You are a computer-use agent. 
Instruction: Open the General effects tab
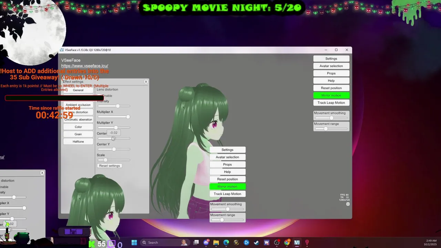(x=78, y=90)
